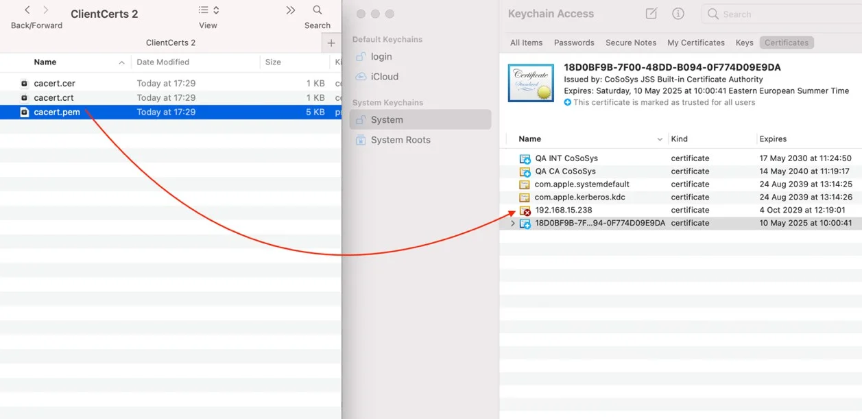Click expiry date 17 May 2030 at 11:24:50
The width and height of the screenshot is (862, 419).
tap(805, 158)
